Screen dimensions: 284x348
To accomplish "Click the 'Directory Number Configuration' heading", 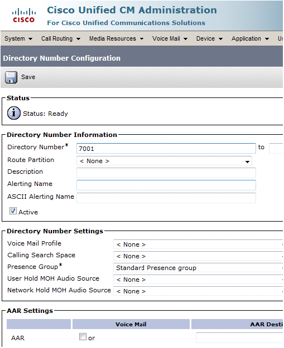I will 61,58.
